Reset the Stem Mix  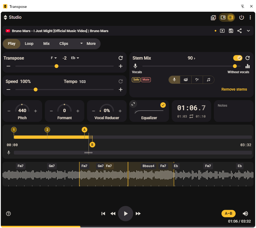[x=248, y=58]
